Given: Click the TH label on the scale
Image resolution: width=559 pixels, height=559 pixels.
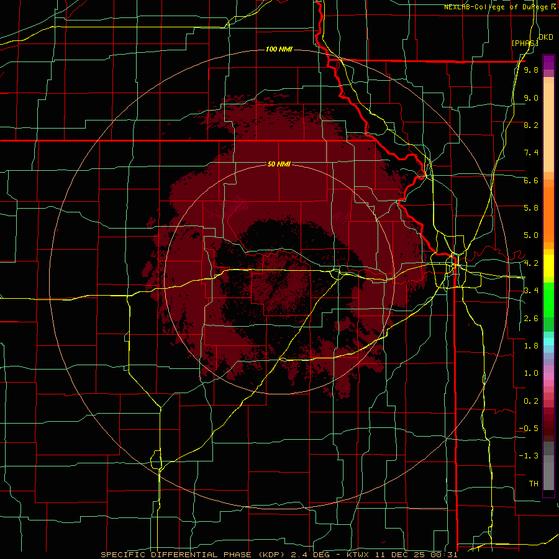Looking at the screenshot, I should pyautogui.click(x=534, y=484).
